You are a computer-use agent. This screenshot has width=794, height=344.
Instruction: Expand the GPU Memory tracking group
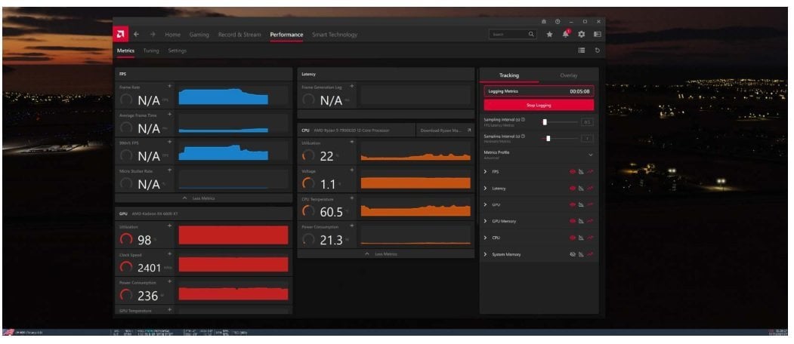pos(486,221)
